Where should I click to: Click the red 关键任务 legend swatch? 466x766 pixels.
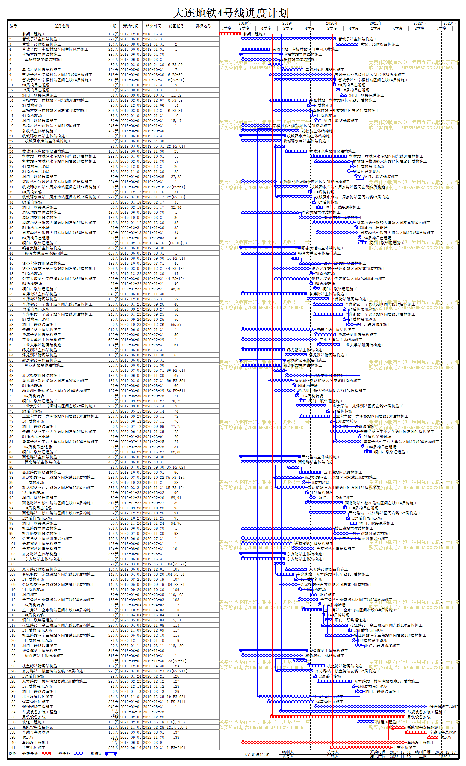46,754
